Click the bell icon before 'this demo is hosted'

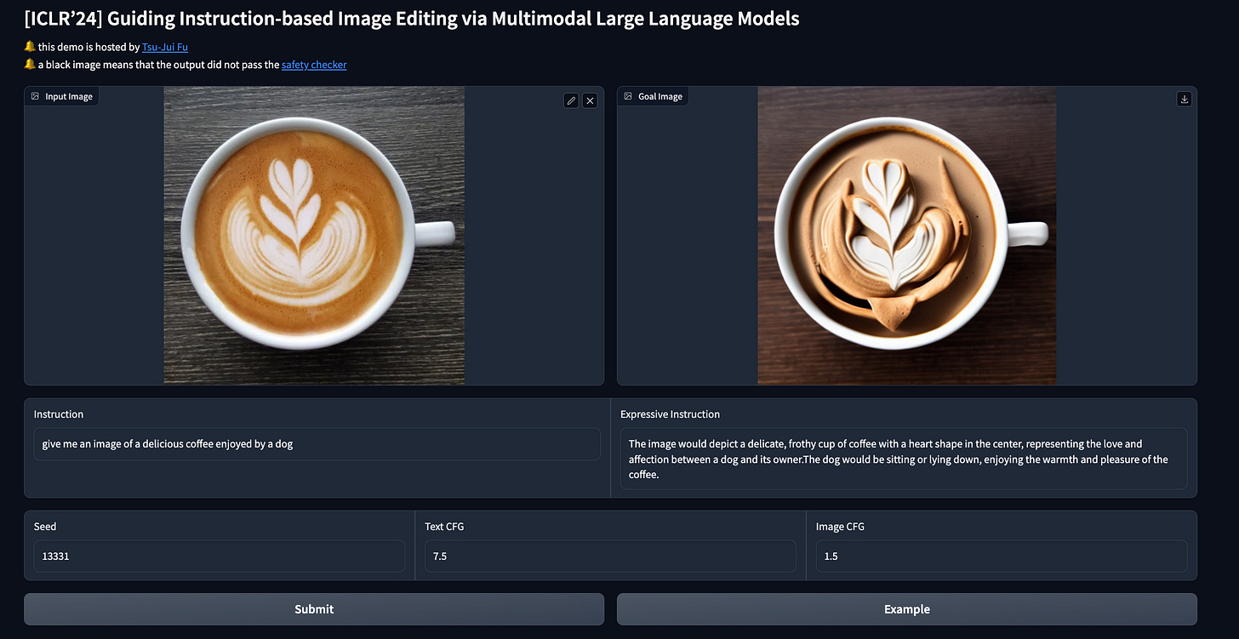[30, 48]
